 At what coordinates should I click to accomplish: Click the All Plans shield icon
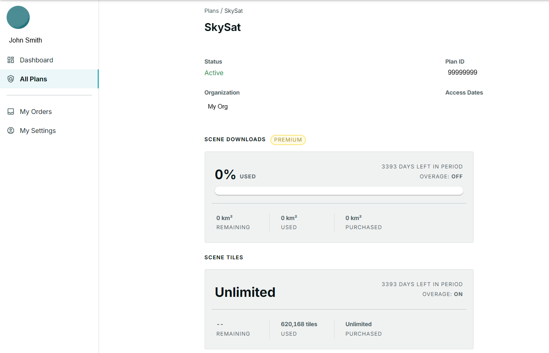point(11,79)
